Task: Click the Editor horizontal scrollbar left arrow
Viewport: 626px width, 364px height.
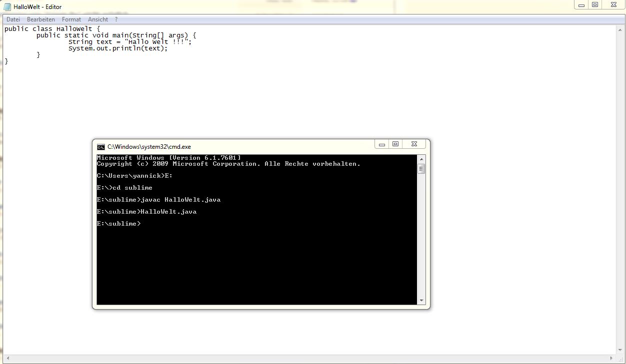Action: (7, 359)
